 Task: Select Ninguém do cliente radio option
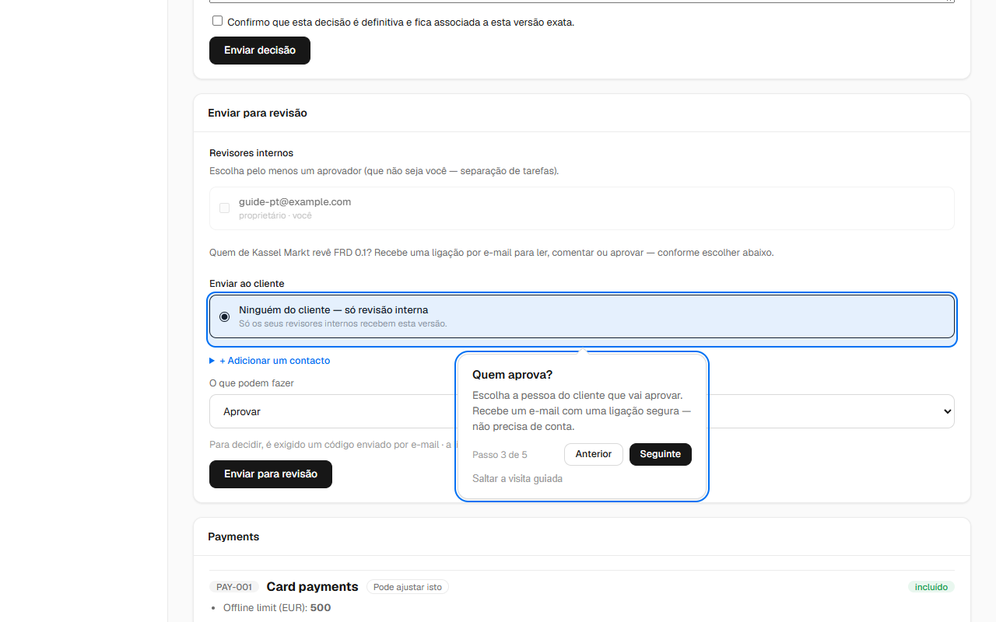point(225,316)
